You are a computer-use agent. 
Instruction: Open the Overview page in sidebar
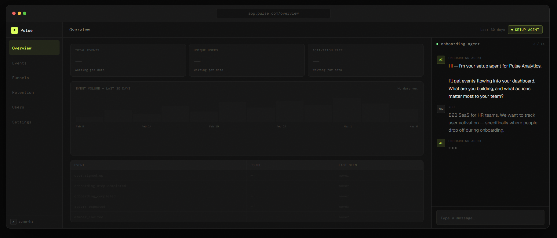coord(34,48)
